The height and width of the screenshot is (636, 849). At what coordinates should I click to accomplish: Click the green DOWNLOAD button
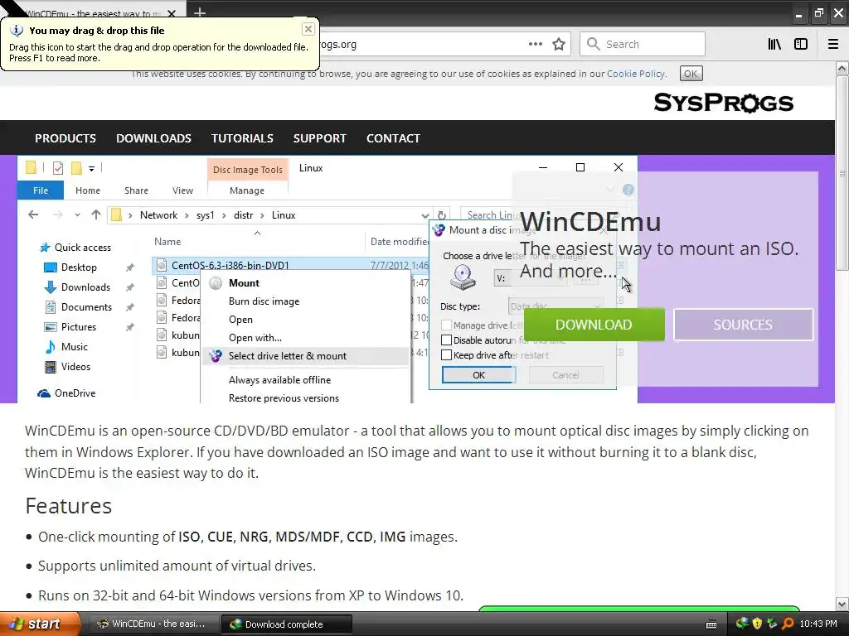(x=594, y=325)
